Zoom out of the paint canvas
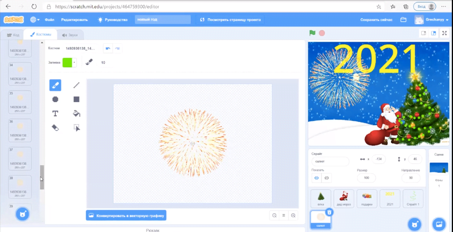Viewport: 453px width, 232px height. 274,215
